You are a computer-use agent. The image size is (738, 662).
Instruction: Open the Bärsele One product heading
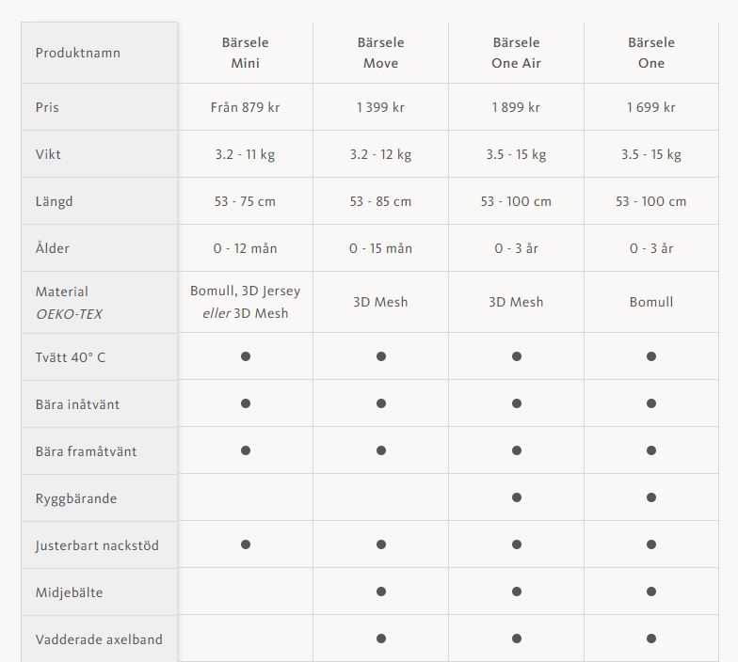651,53
